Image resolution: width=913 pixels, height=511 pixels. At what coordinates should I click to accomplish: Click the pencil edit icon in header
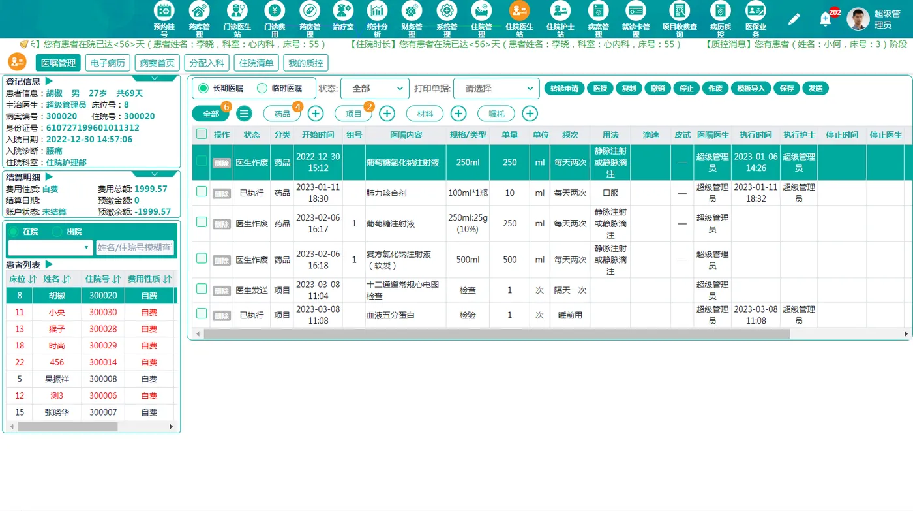(x=794, y=19)
